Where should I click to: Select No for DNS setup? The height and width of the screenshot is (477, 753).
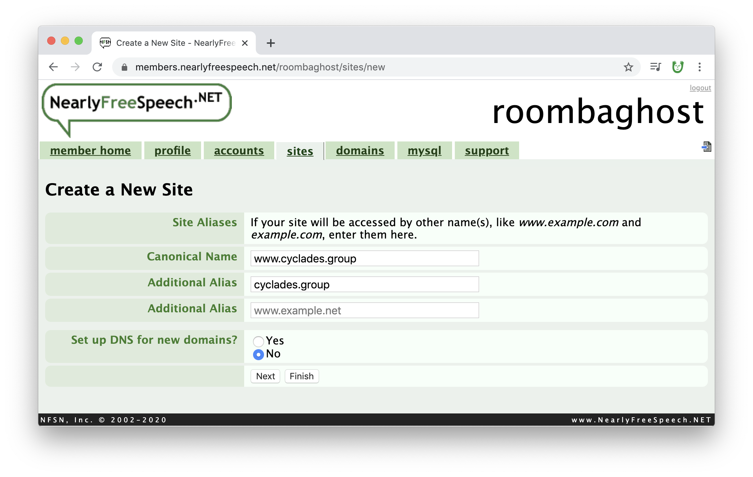[x=259, y=354]
